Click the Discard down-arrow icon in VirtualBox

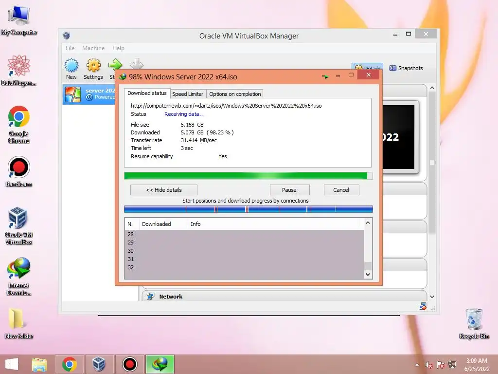tap(137, 64)
